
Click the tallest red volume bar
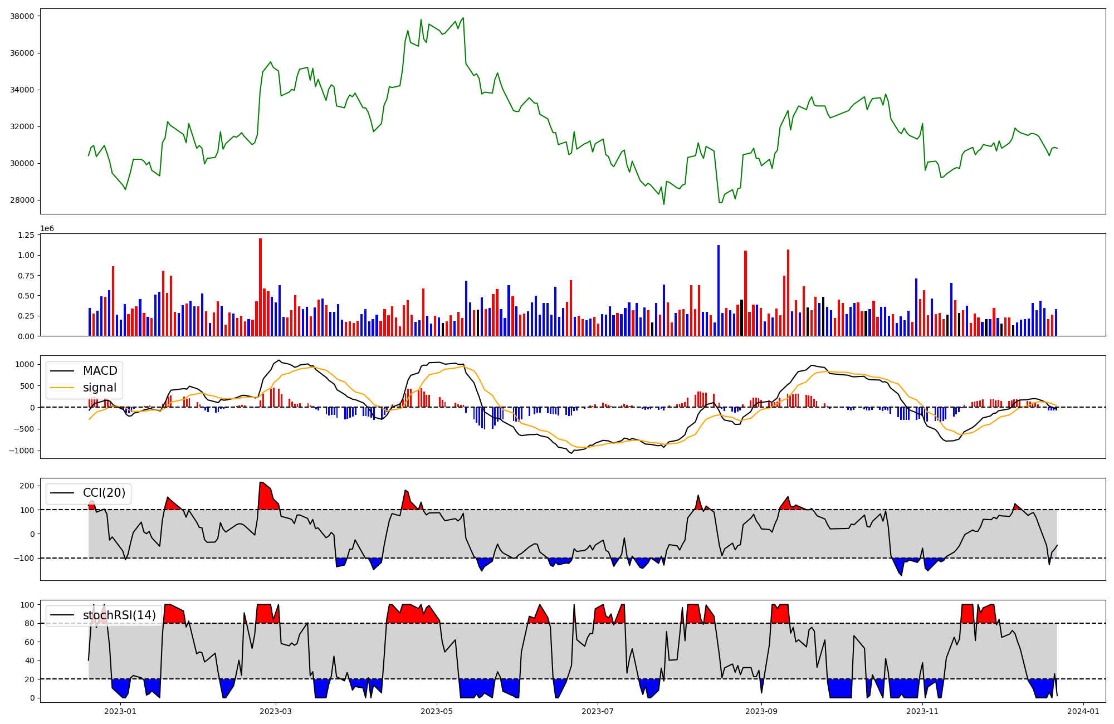click(x=260, y=287)
